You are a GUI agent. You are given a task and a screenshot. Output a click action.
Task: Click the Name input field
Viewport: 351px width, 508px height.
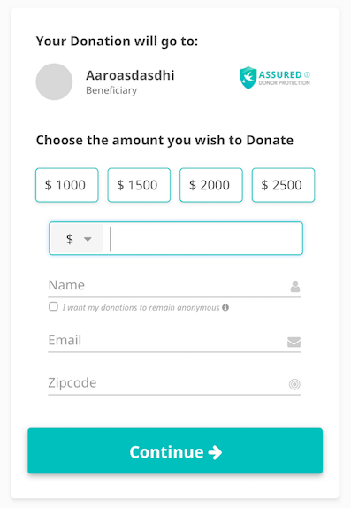[174, 286]
